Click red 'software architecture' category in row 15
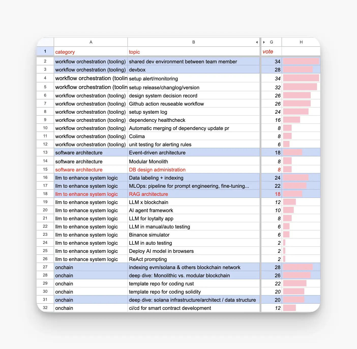The height and width of the screenshot is (349, 357). pos(91,169)
